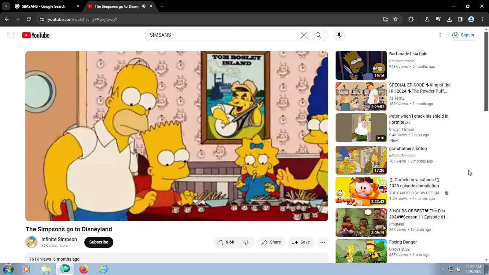The width and height of the screenshot is (489, 275).
Task: Select The Simpsons go to Disneyland tab
Action: (117, 6)
